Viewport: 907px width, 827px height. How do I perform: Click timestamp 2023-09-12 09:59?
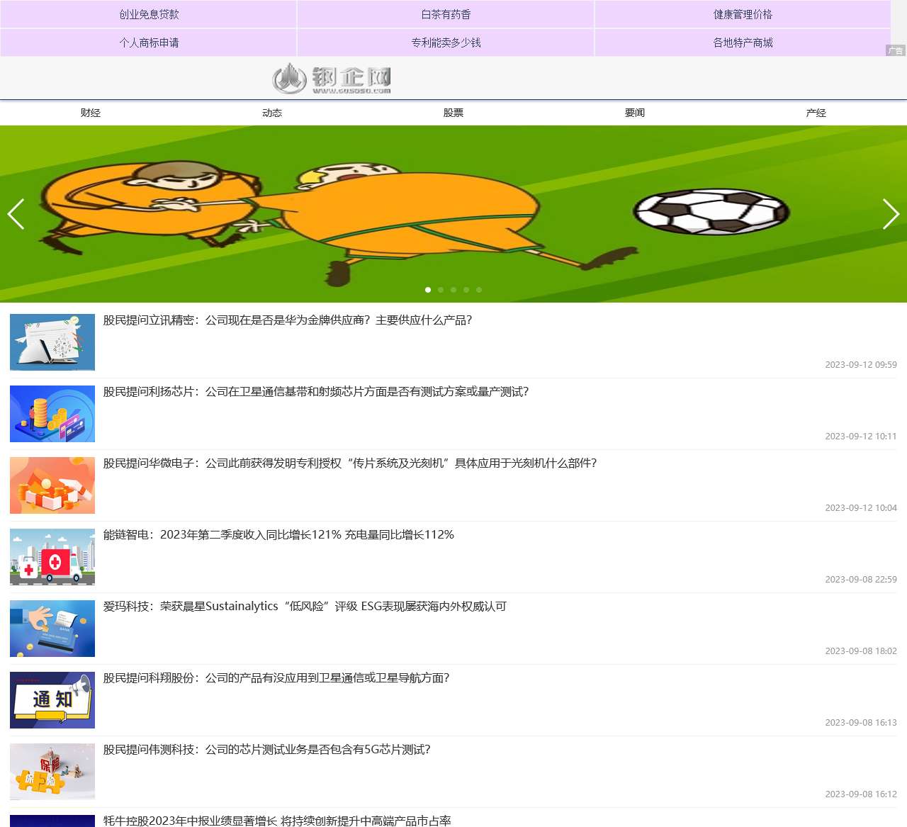click(861, 365)
